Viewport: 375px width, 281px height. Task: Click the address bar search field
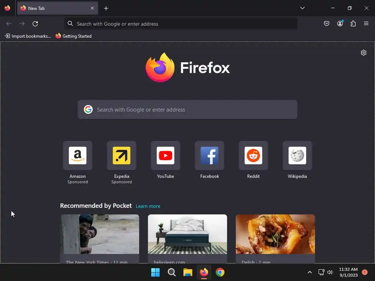coord(181,24)
